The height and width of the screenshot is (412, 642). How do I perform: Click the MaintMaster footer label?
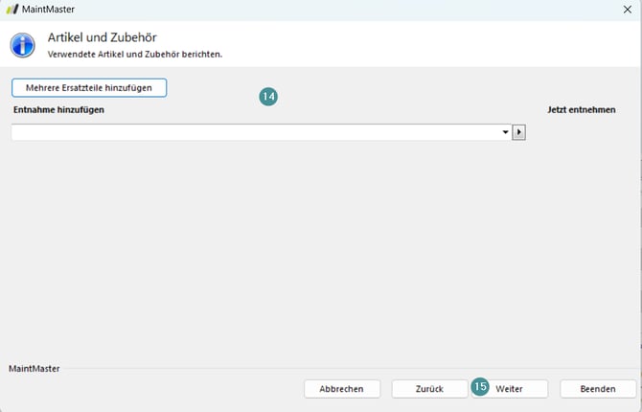click(x=34, y=367)
